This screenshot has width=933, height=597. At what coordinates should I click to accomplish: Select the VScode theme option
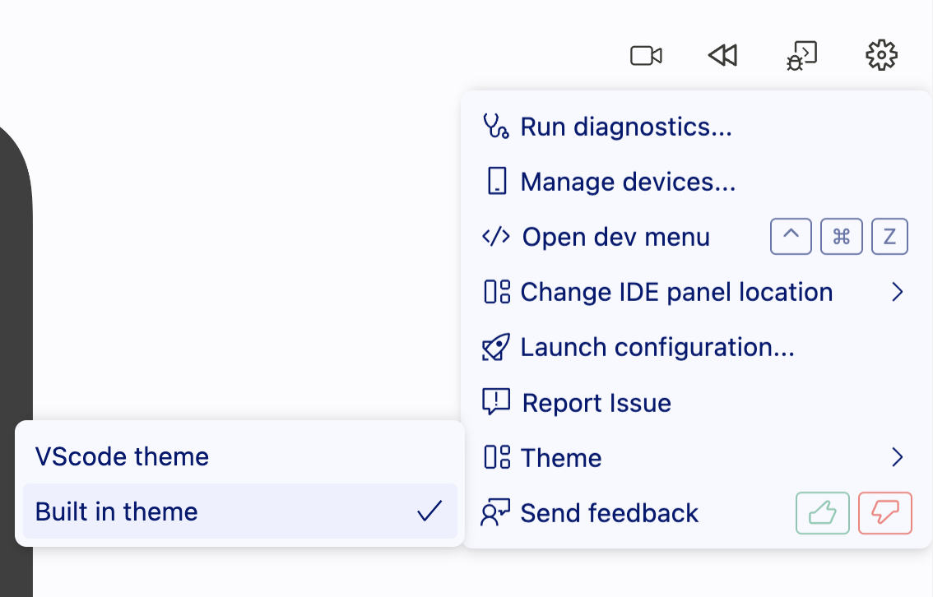tap(121, 456)
